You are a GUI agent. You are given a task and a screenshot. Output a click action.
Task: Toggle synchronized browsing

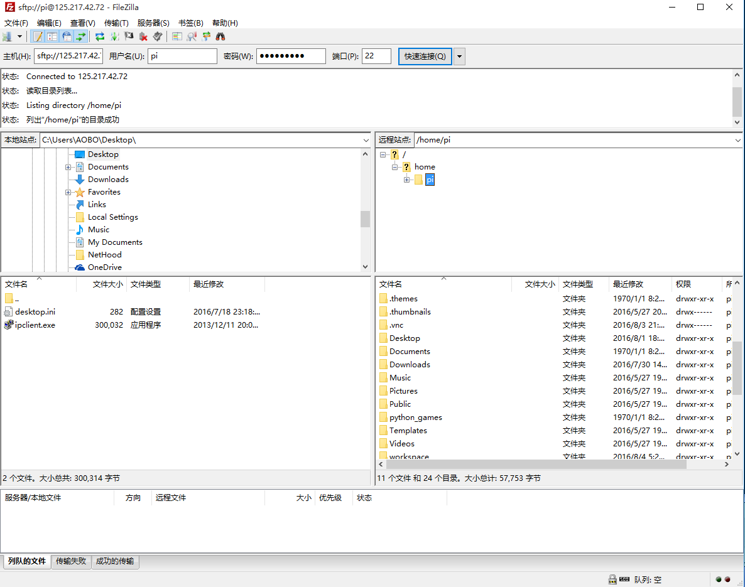(x=206, y=36)
